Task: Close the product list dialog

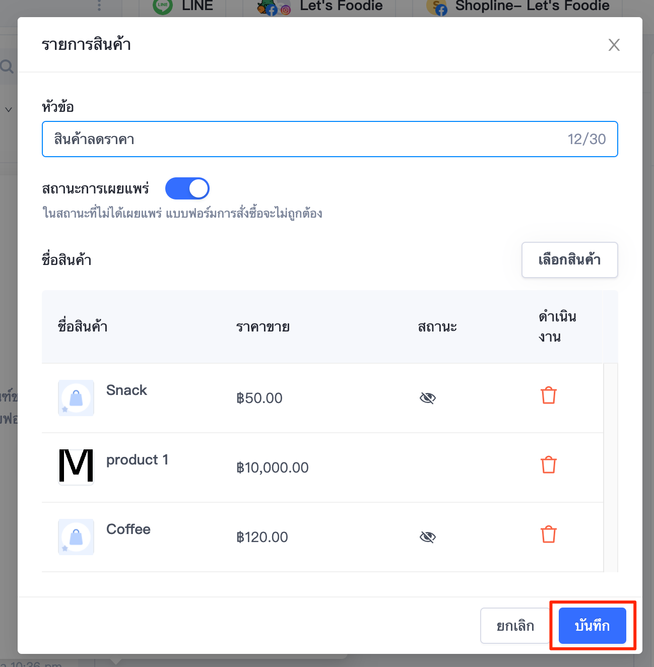Action: pos(614,45)
